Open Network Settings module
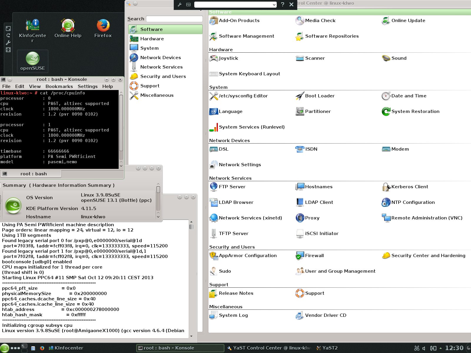This screenshot has height=353, width=471. point(235,165)
